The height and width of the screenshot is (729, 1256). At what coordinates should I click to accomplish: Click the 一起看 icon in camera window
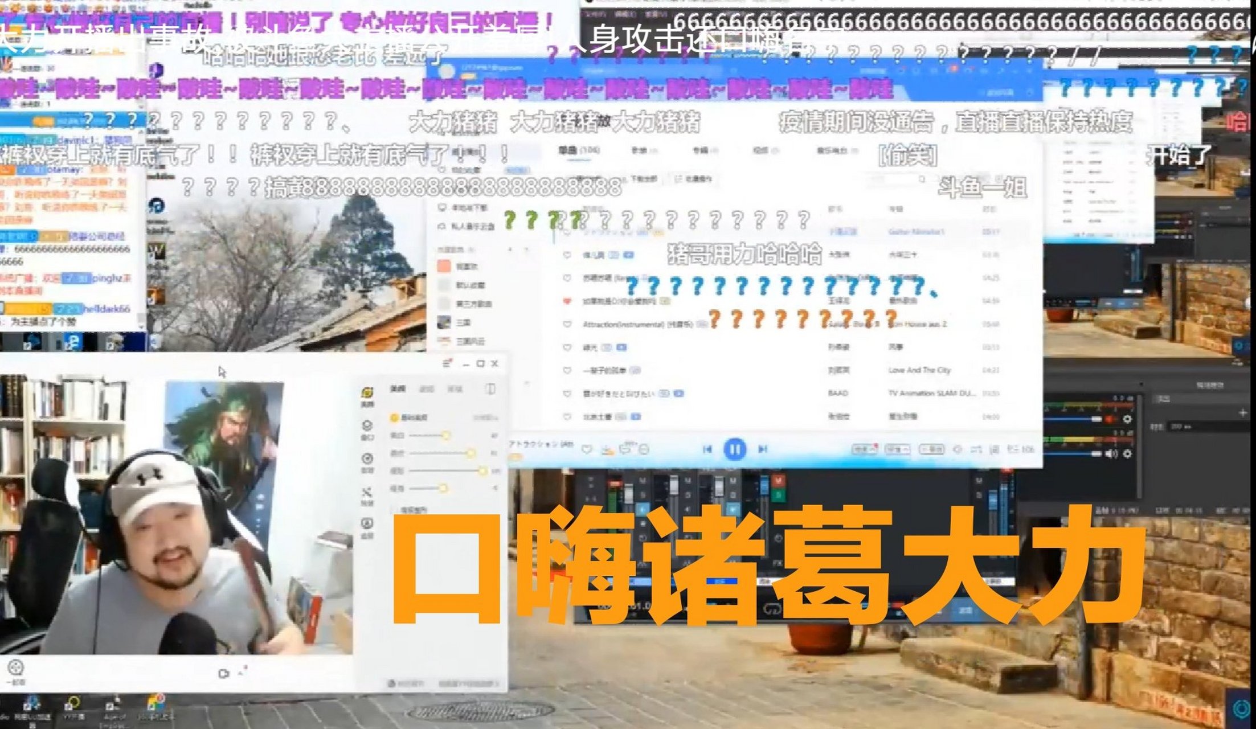click(15, 671)
